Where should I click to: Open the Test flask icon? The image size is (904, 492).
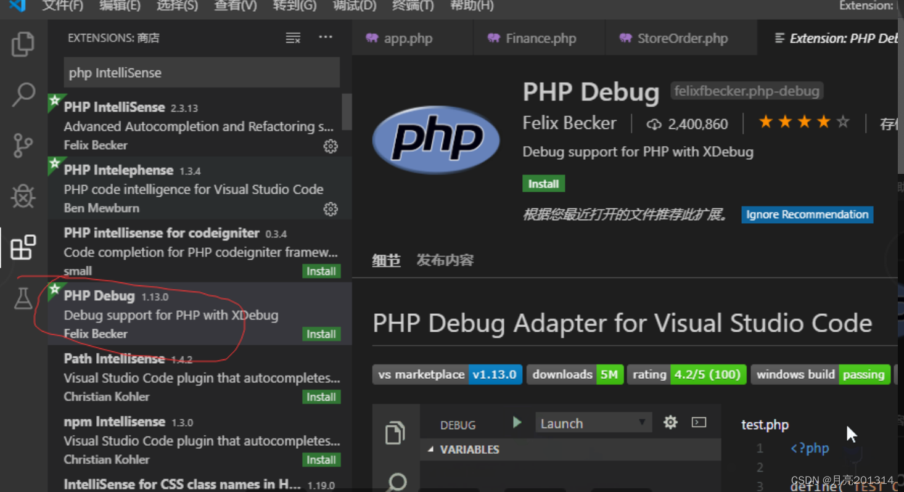(x=23, y=298)
